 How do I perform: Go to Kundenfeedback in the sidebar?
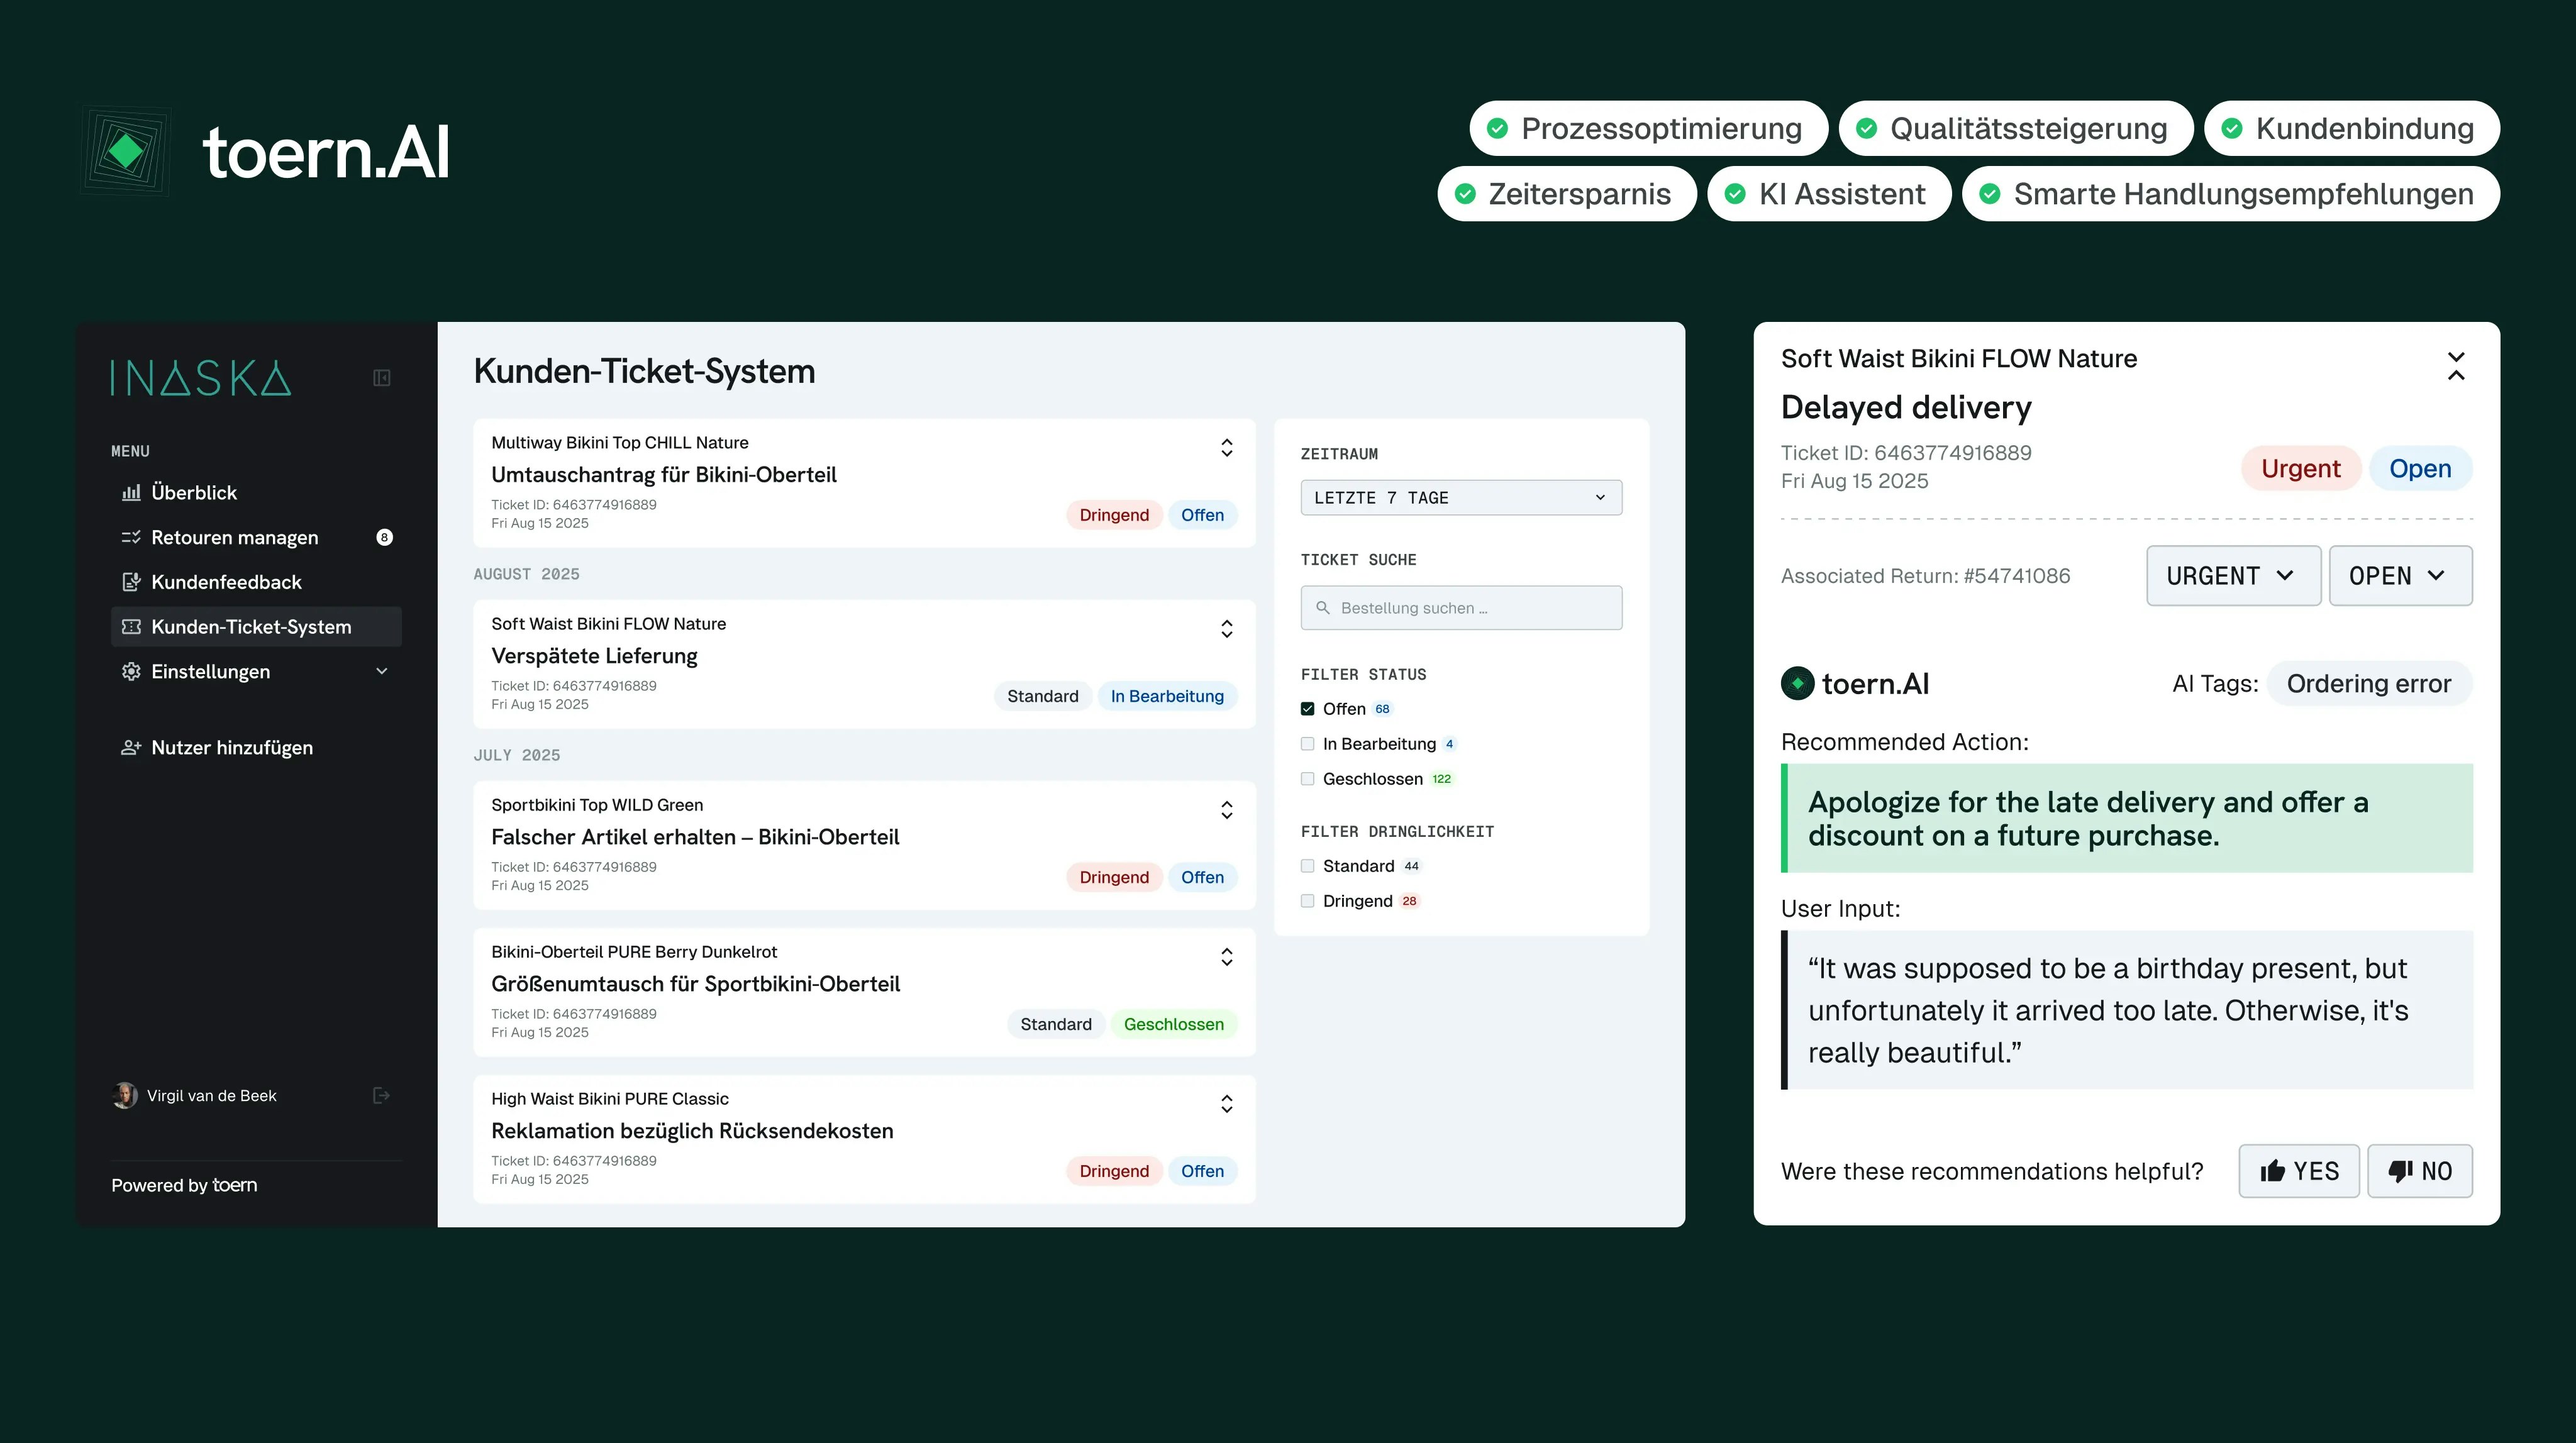click(226, 582)
